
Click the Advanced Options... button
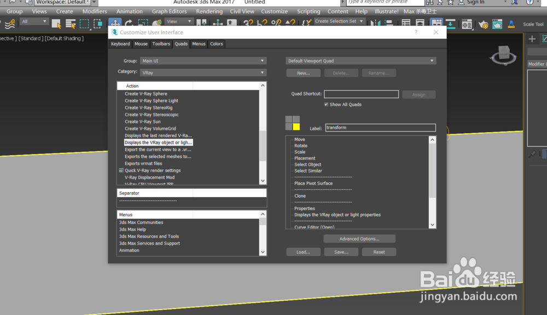pos(359,239)
